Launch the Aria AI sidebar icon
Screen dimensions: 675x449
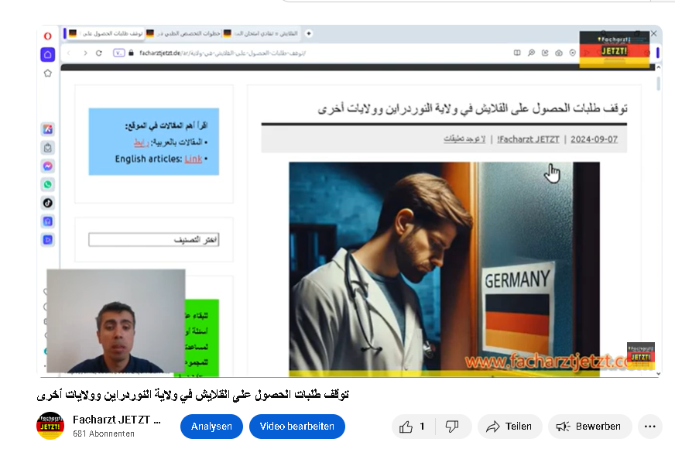48,129
